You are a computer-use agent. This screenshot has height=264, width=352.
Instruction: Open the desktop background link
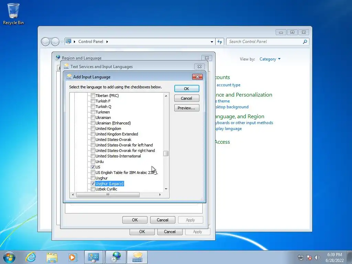[x=231, y=107]
